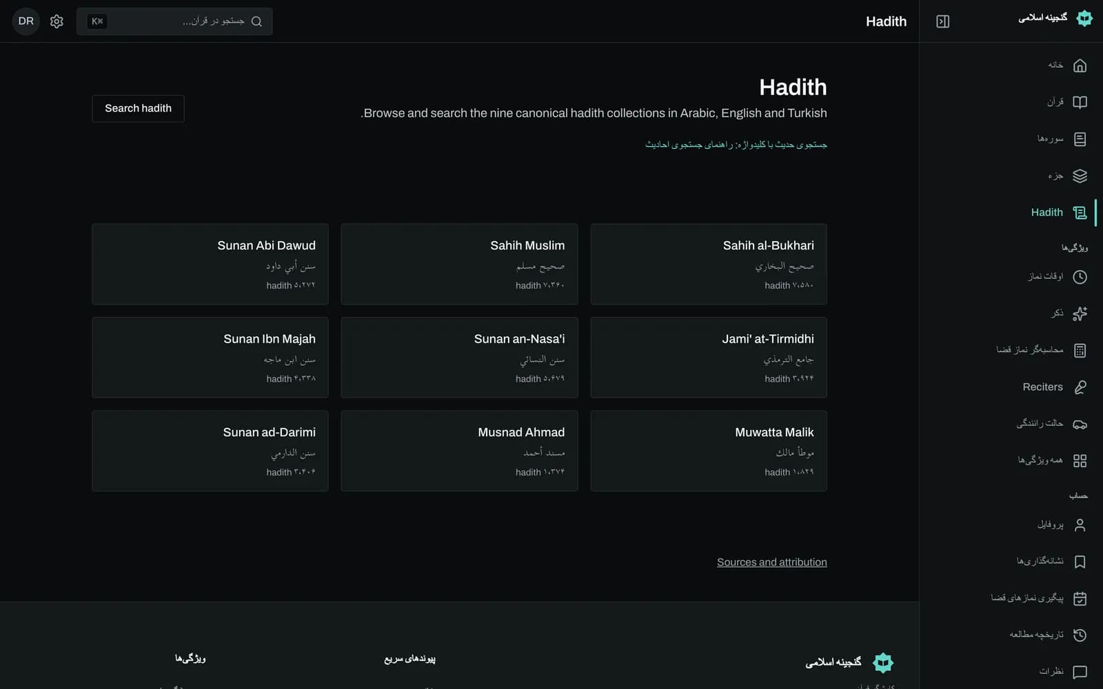The height and width of the screenshot is (689, 1103).
Task: Click the Hadith scroll icon
Action: [x=1080, y=213]
